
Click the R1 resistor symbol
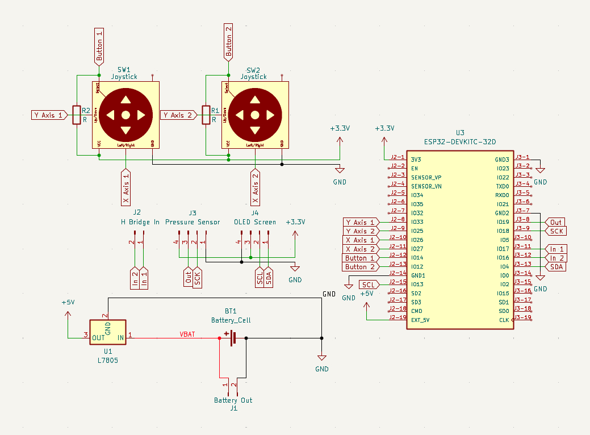pos(206,115)
